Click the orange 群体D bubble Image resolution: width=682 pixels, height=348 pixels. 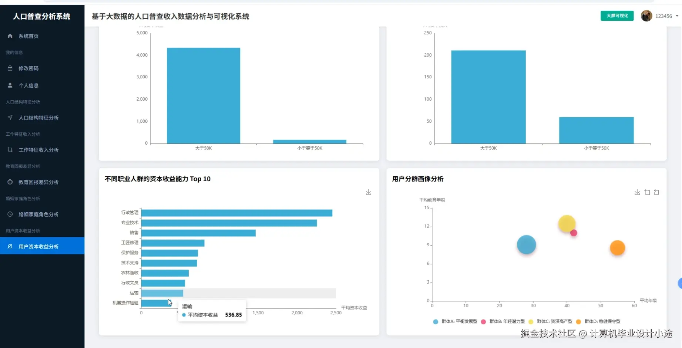tap(617, 248)
